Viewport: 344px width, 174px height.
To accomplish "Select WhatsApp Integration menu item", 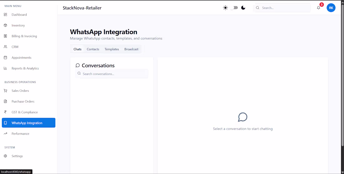I will [x=28, y=123].
